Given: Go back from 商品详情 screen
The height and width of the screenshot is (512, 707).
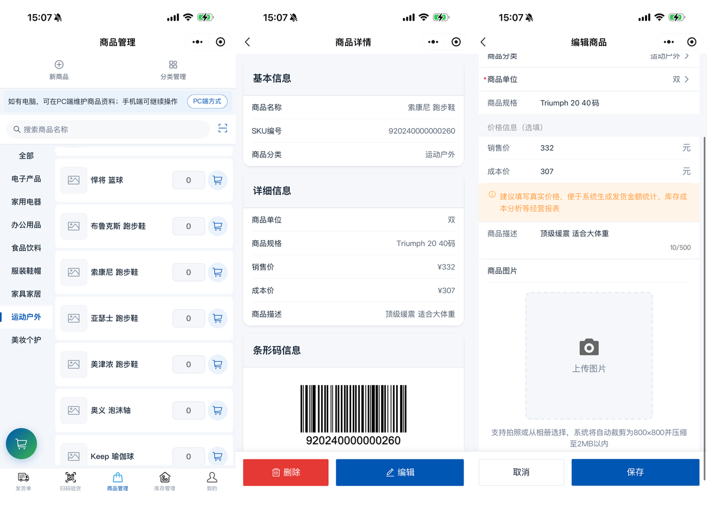Looking at the screenshot, I should click(247, 42).
